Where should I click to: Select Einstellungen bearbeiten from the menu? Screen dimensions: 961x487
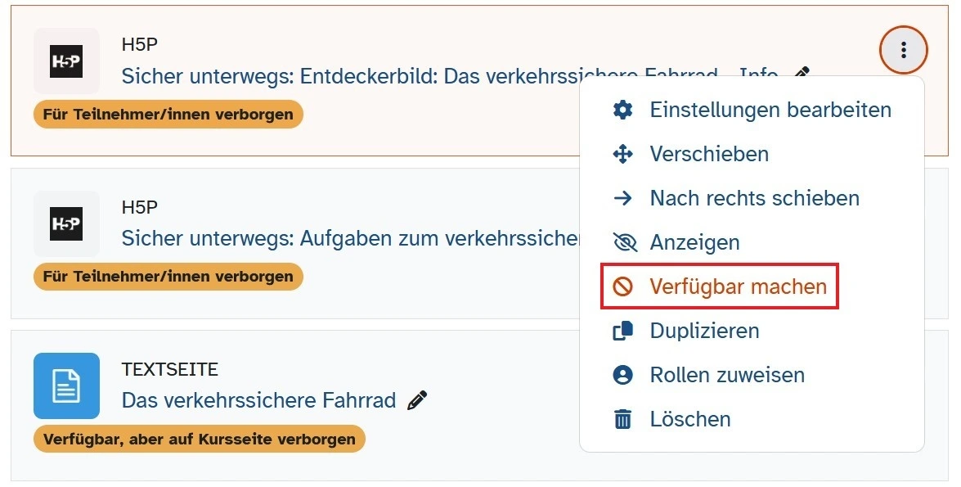770,110
